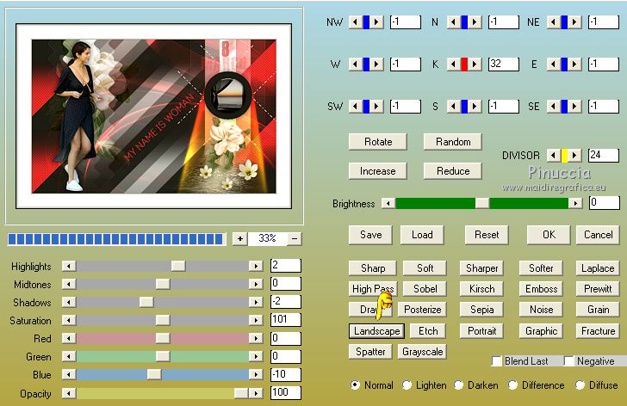Image resolution: width=627 pixels, height=406 pixels.
Task: Decrease the NE value with left arrow
Action: [554, 22]
